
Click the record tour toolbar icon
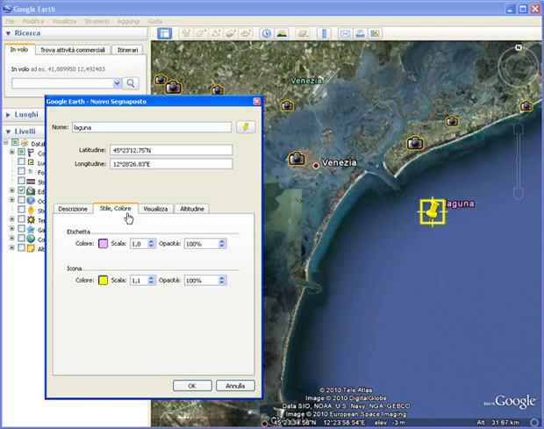(246, 33)
